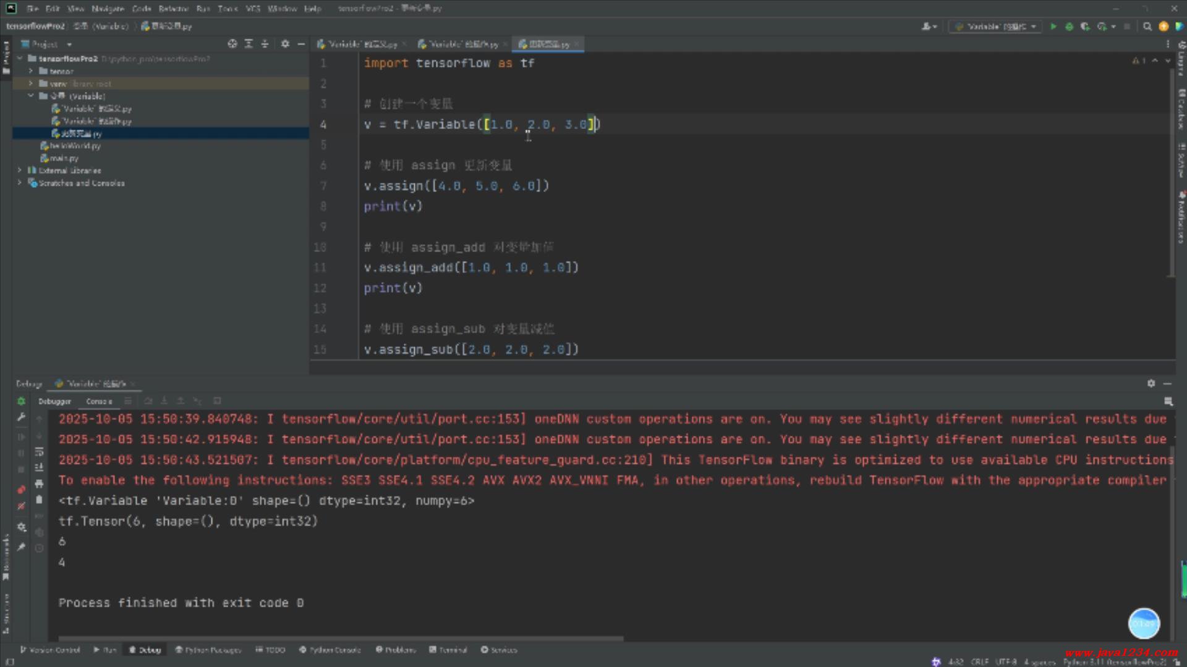The image size is (1187, 667).
Task: Open Search Everywhere magnifier icon
Action: (1147, 27)
